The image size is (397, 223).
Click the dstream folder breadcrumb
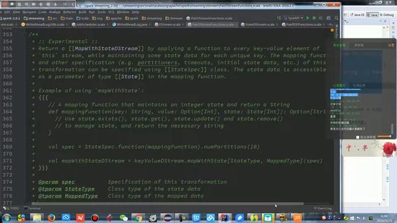tap(174, 18)
